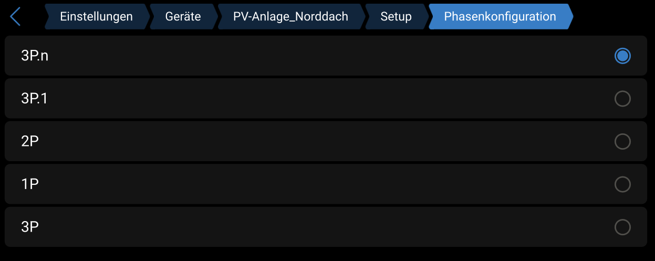This screenshot has width=655, height=261.
Task: Enable the 2P radio circle
Action: click(622, 142)
